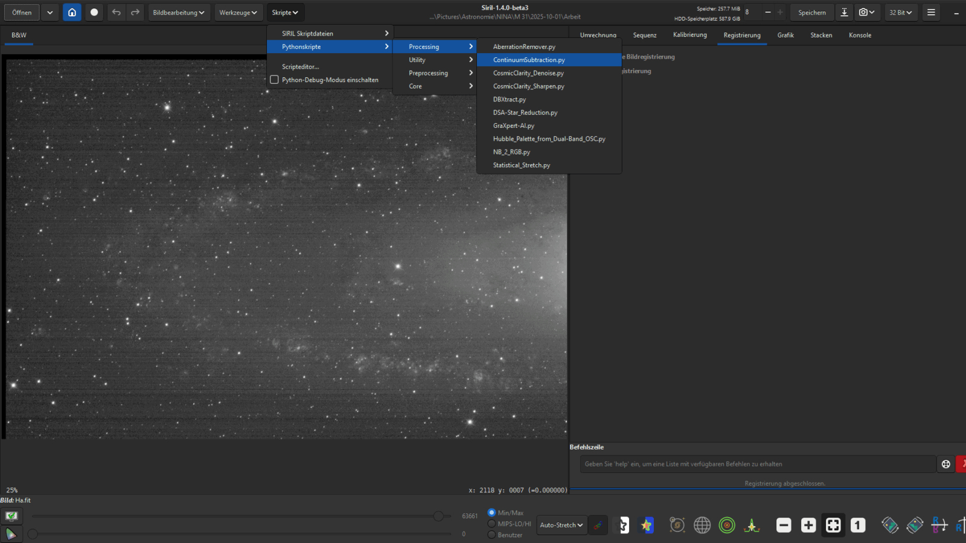Open the 32 Bit depth dropdown
966x543 pixels.
point(900,12)
